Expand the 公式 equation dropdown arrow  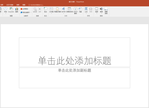(x=86, y=13)
